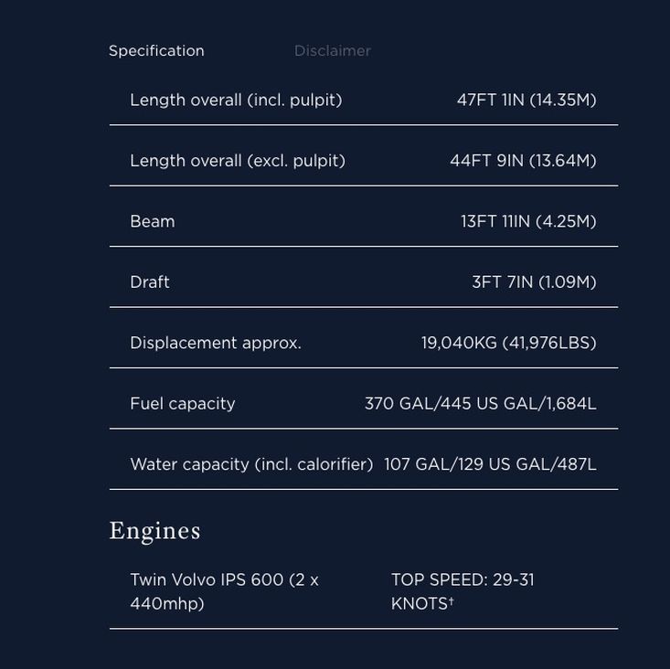Click the Engines section heading
The width and height of the screenshot is (670, 669).
[x=155, y=531]
